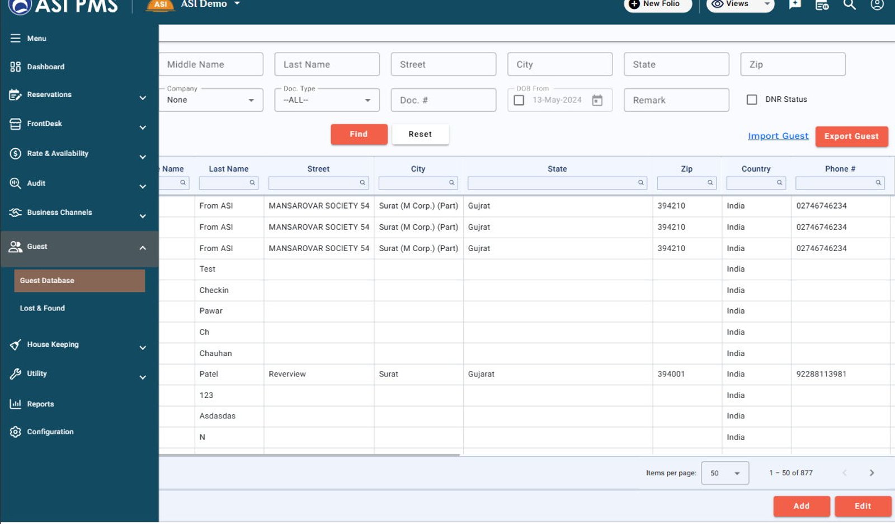
Task: Open the Configuration menu item
Action: [x=50, y=432]
